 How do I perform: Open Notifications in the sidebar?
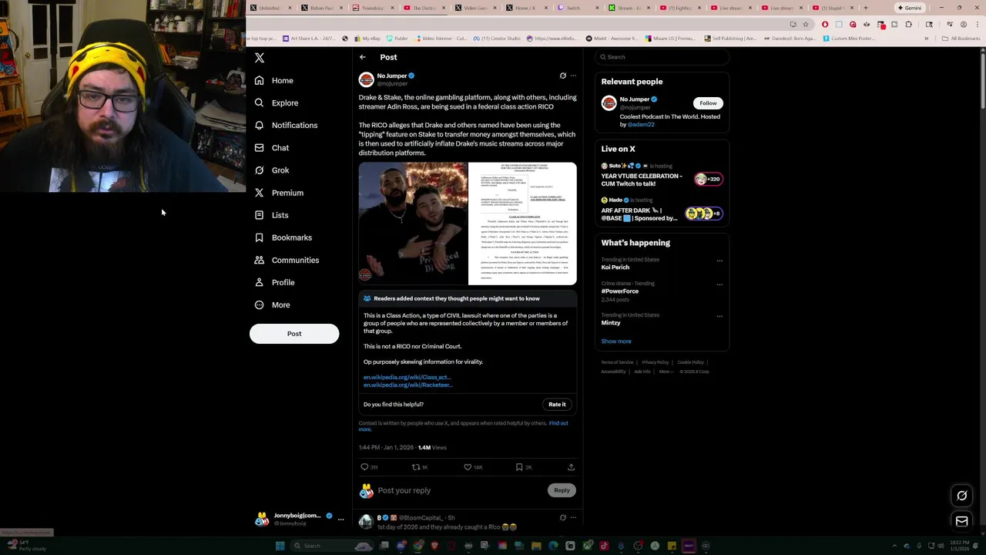(286, 125)
